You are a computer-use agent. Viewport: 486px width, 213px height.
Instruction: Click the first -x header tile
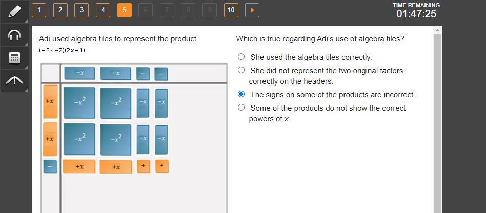(x=79, y=73)
